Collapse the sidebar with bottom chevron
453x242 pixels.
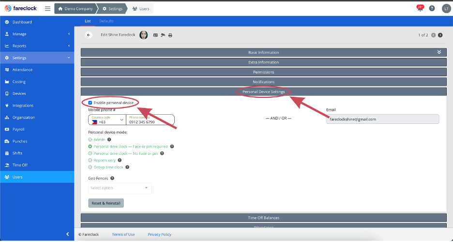pos(67,234)
